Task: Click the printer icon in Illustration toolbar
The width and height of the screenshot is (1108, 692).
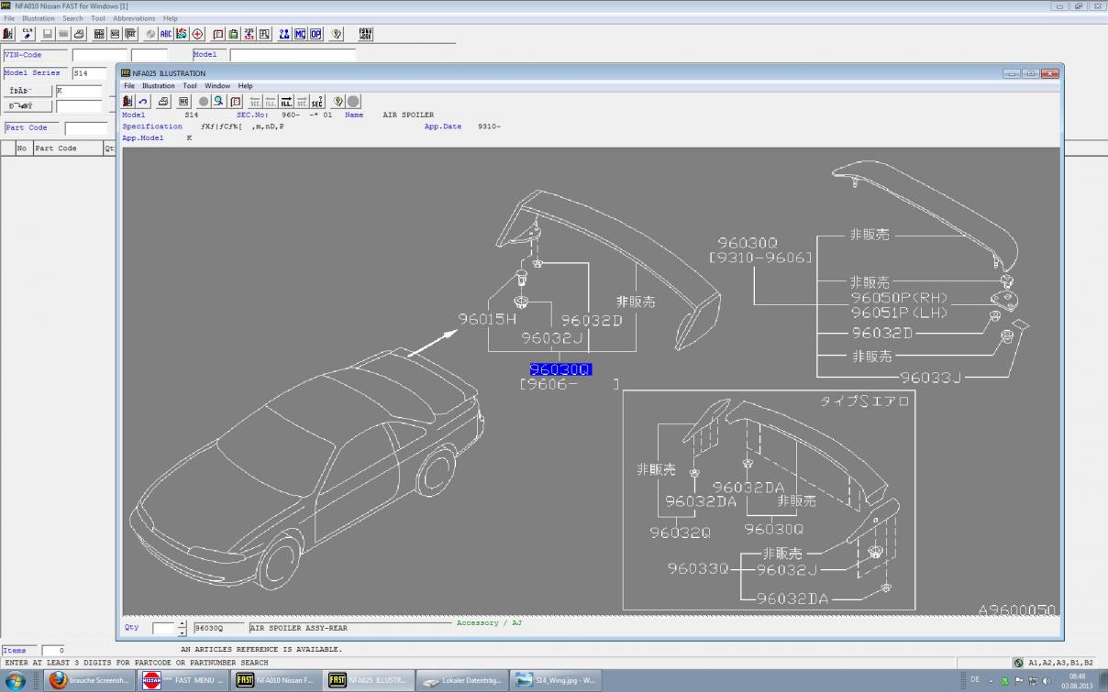Action: click(163, 102)
